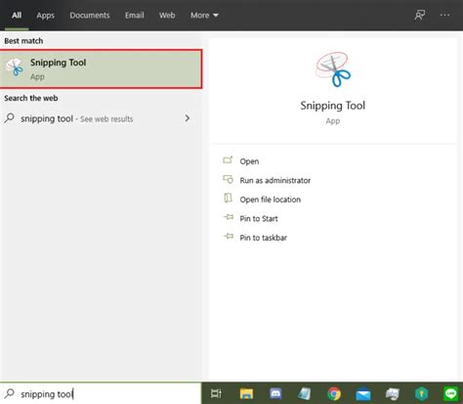Screen dimensions: 463x404
Task: Open the feedback icon in search header
Action: click(420, 15)
